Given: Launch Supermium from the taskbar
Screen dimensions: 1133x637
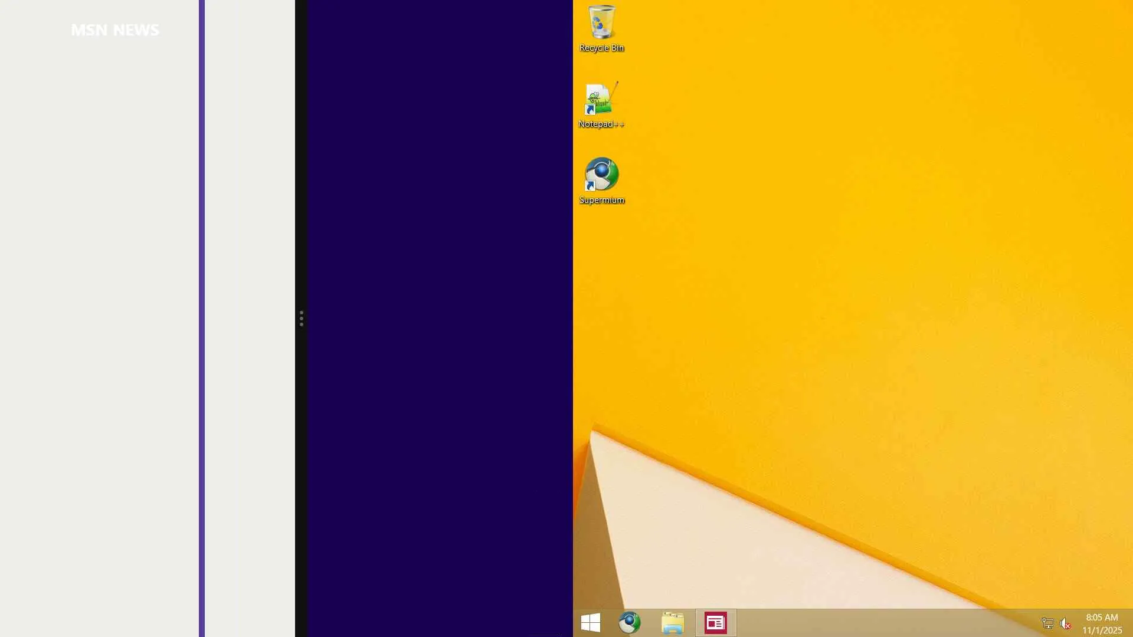Looking at the screenshot, I should 630,623.
